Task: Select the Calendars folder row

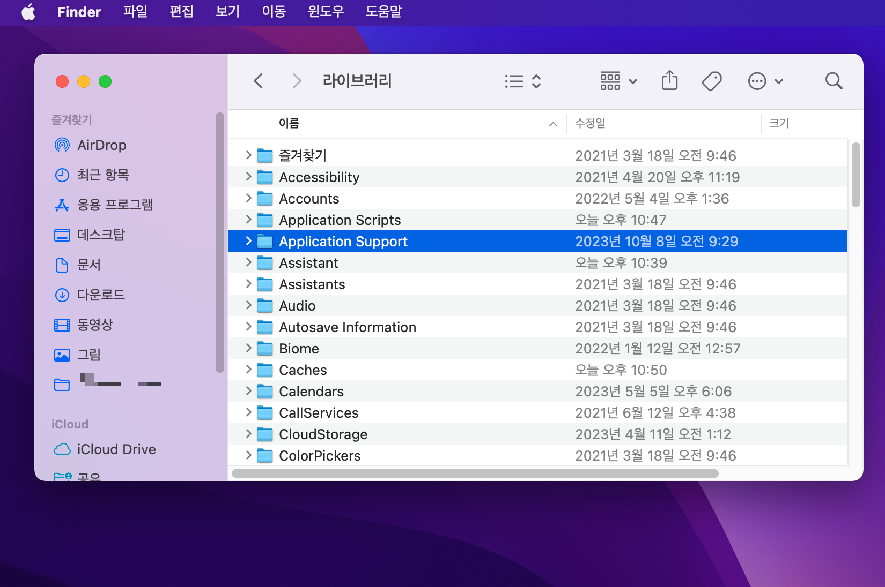Action: coord(538,391)
